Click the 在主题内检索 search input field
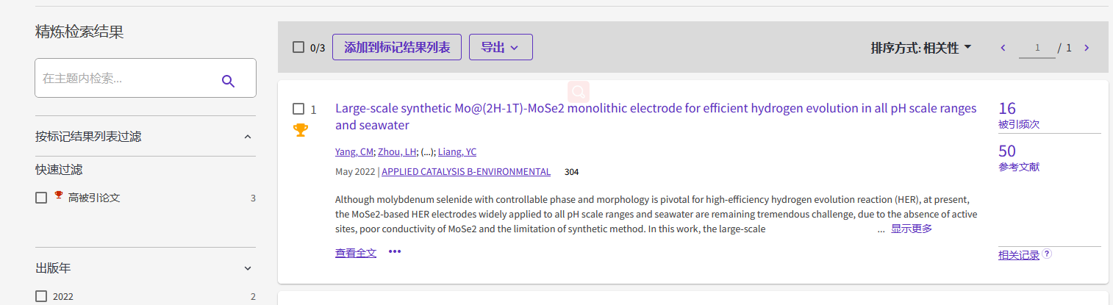 coord(125,78)
